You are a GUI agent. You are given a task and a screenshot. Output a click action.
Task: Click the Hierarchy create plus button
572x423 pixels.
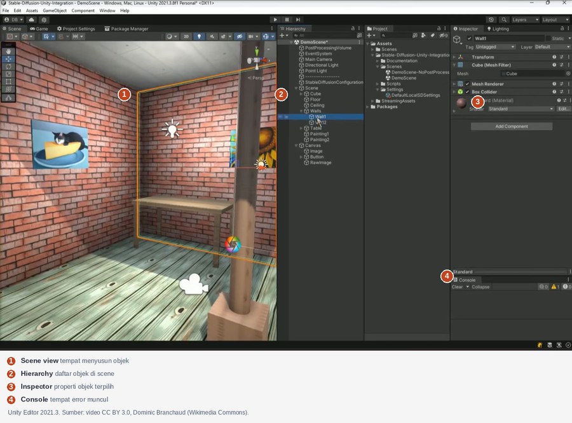[283, 36]
